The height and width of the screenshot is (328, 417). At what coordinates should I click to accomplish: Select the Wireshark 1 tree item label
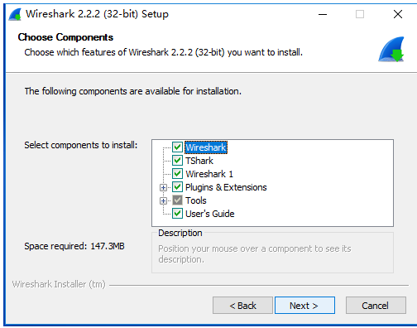209,174
